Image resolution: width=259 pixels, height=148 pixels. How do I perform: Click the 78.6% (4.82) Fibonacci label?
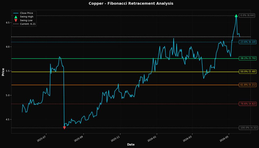tap(248, 104)
